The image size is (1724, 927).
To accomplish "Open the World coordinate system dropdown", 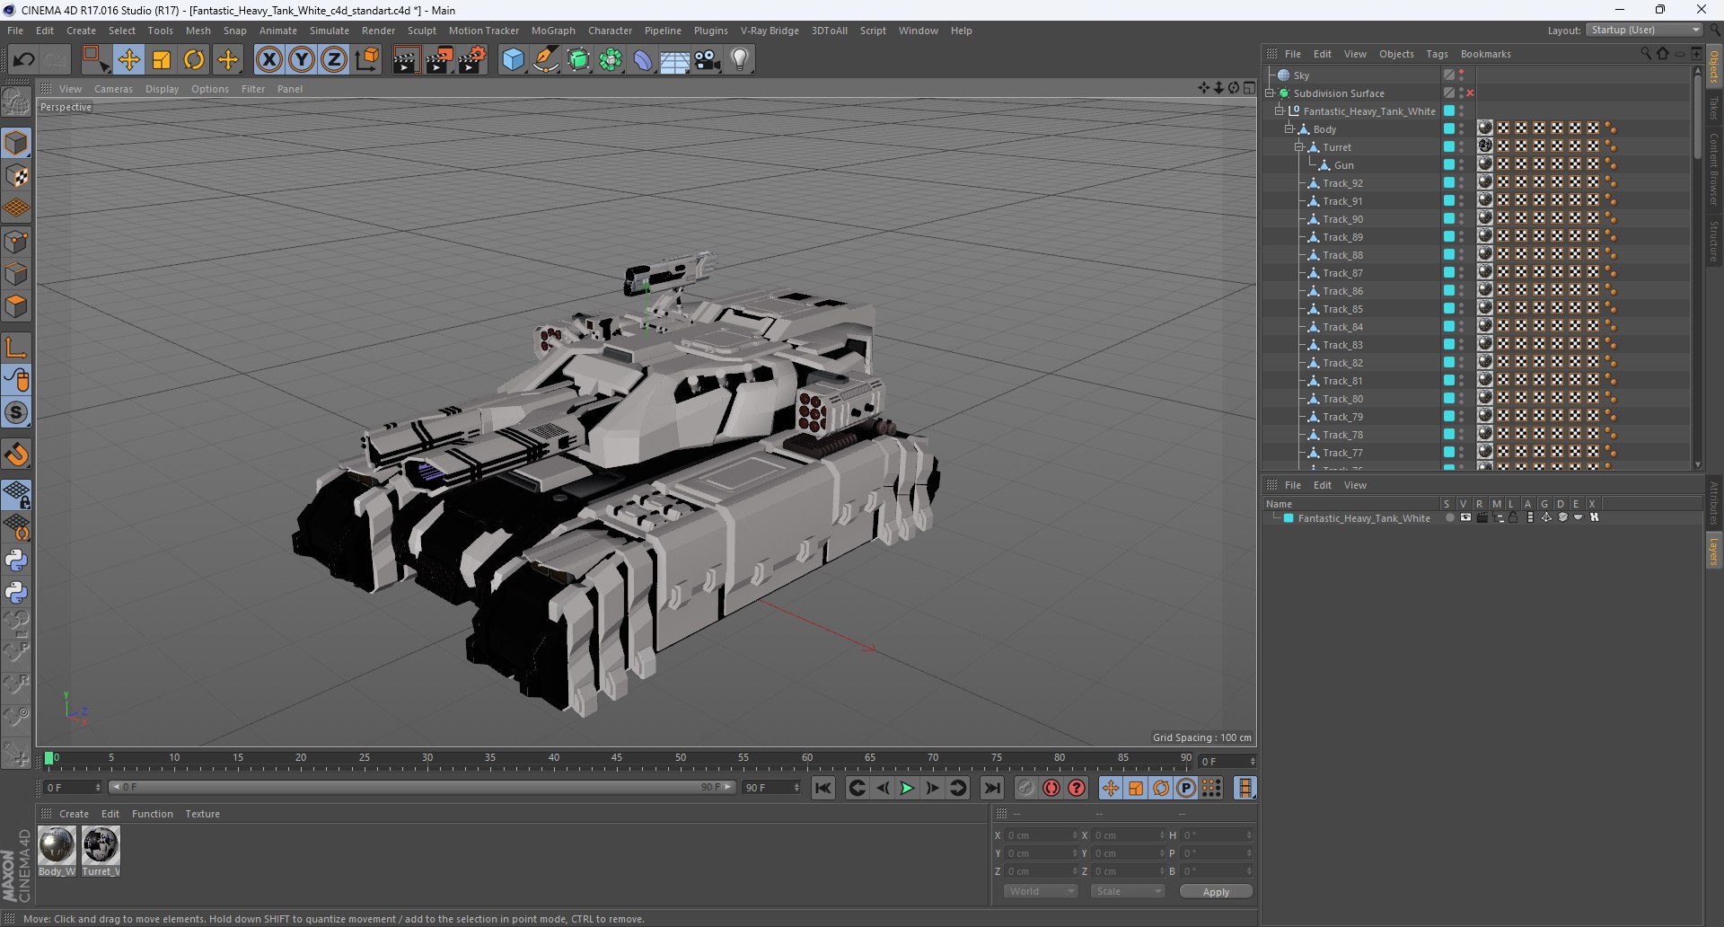I will click(x=1041, y=891).
